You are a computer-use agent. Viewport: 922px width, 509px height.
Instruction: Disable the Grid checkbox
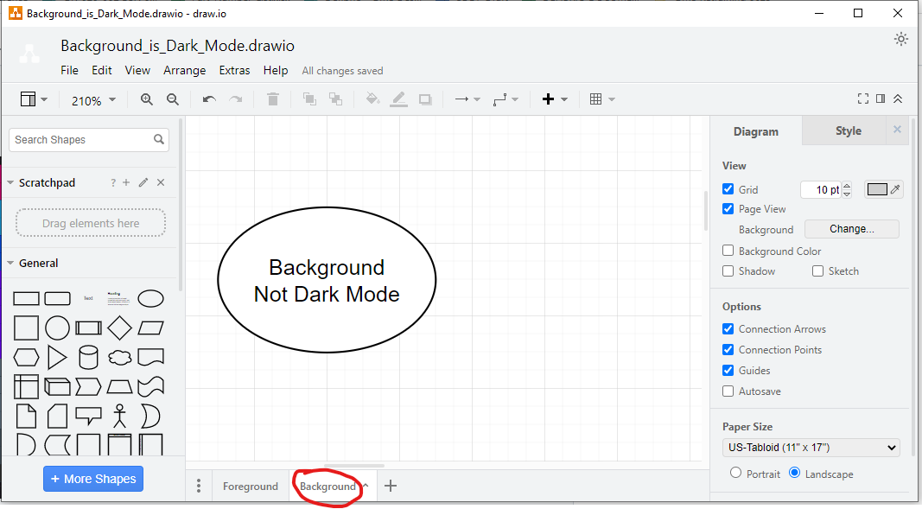(x=728, y=189)
